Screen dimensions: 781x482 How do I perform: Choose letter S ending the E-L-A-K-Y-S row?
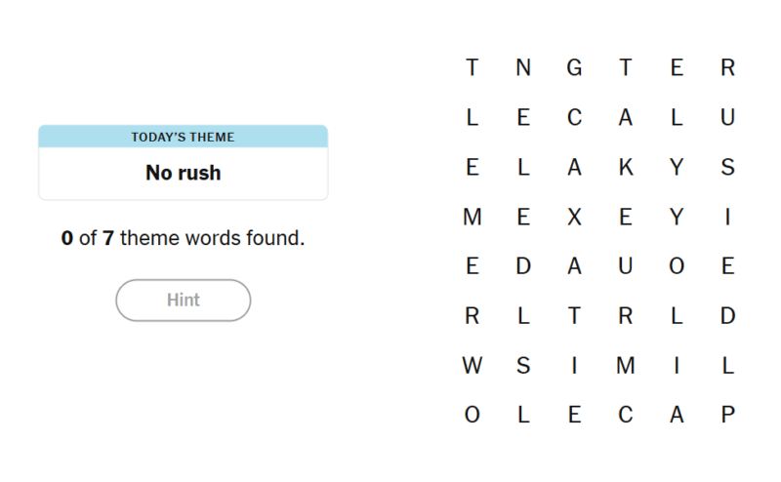click(x=727, y=167)
